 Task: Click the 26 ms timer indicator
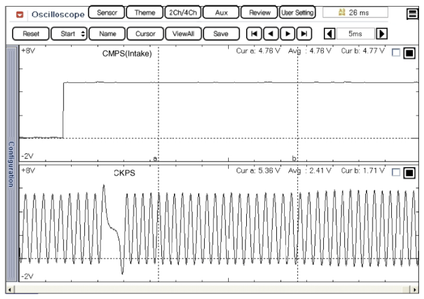(x=356, y=12)
